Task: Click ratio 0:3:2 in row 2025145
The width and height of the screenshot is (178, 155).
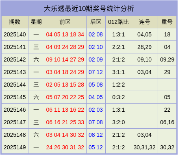Action: [x=118, y=97]
